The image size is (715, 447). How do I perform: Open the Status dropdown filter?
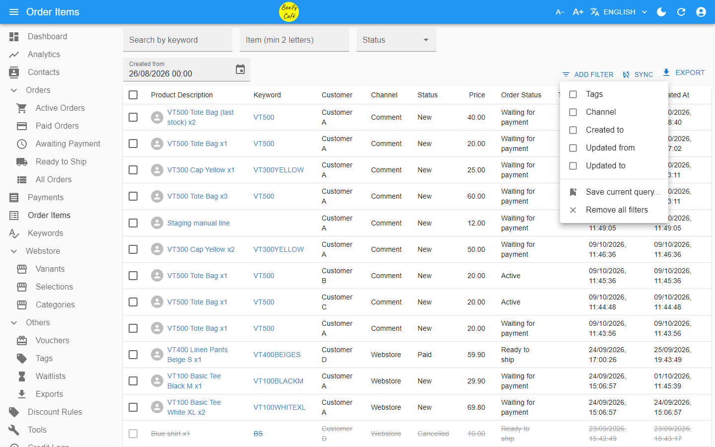click(x=396, y=40)
